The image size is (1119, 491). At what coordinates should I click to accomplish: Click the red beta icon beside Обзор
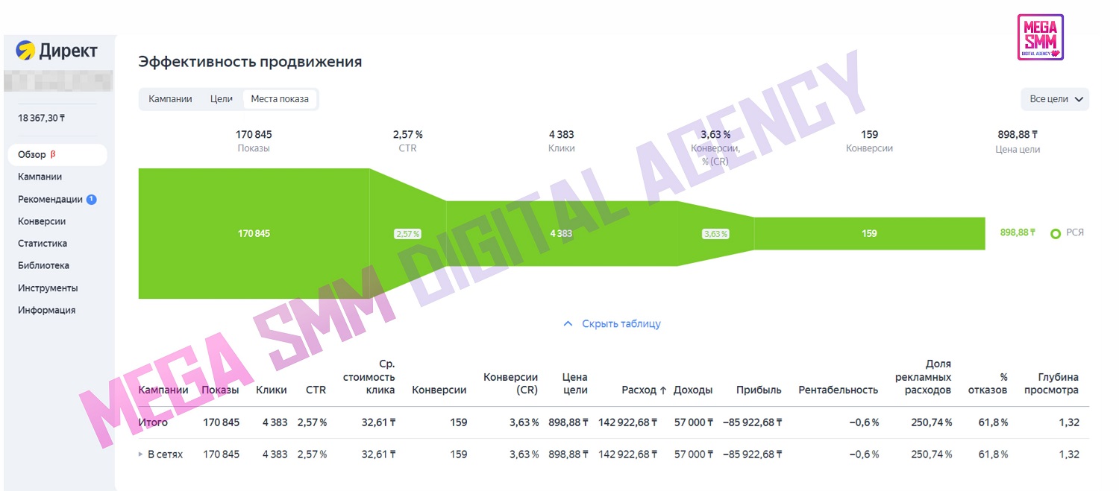tap(53, 155)
